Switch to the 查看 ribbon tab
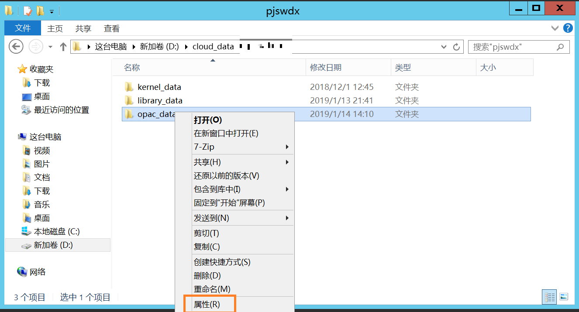Image resolution: width=579 pixels, height=312 pixels. coord(112,28)
